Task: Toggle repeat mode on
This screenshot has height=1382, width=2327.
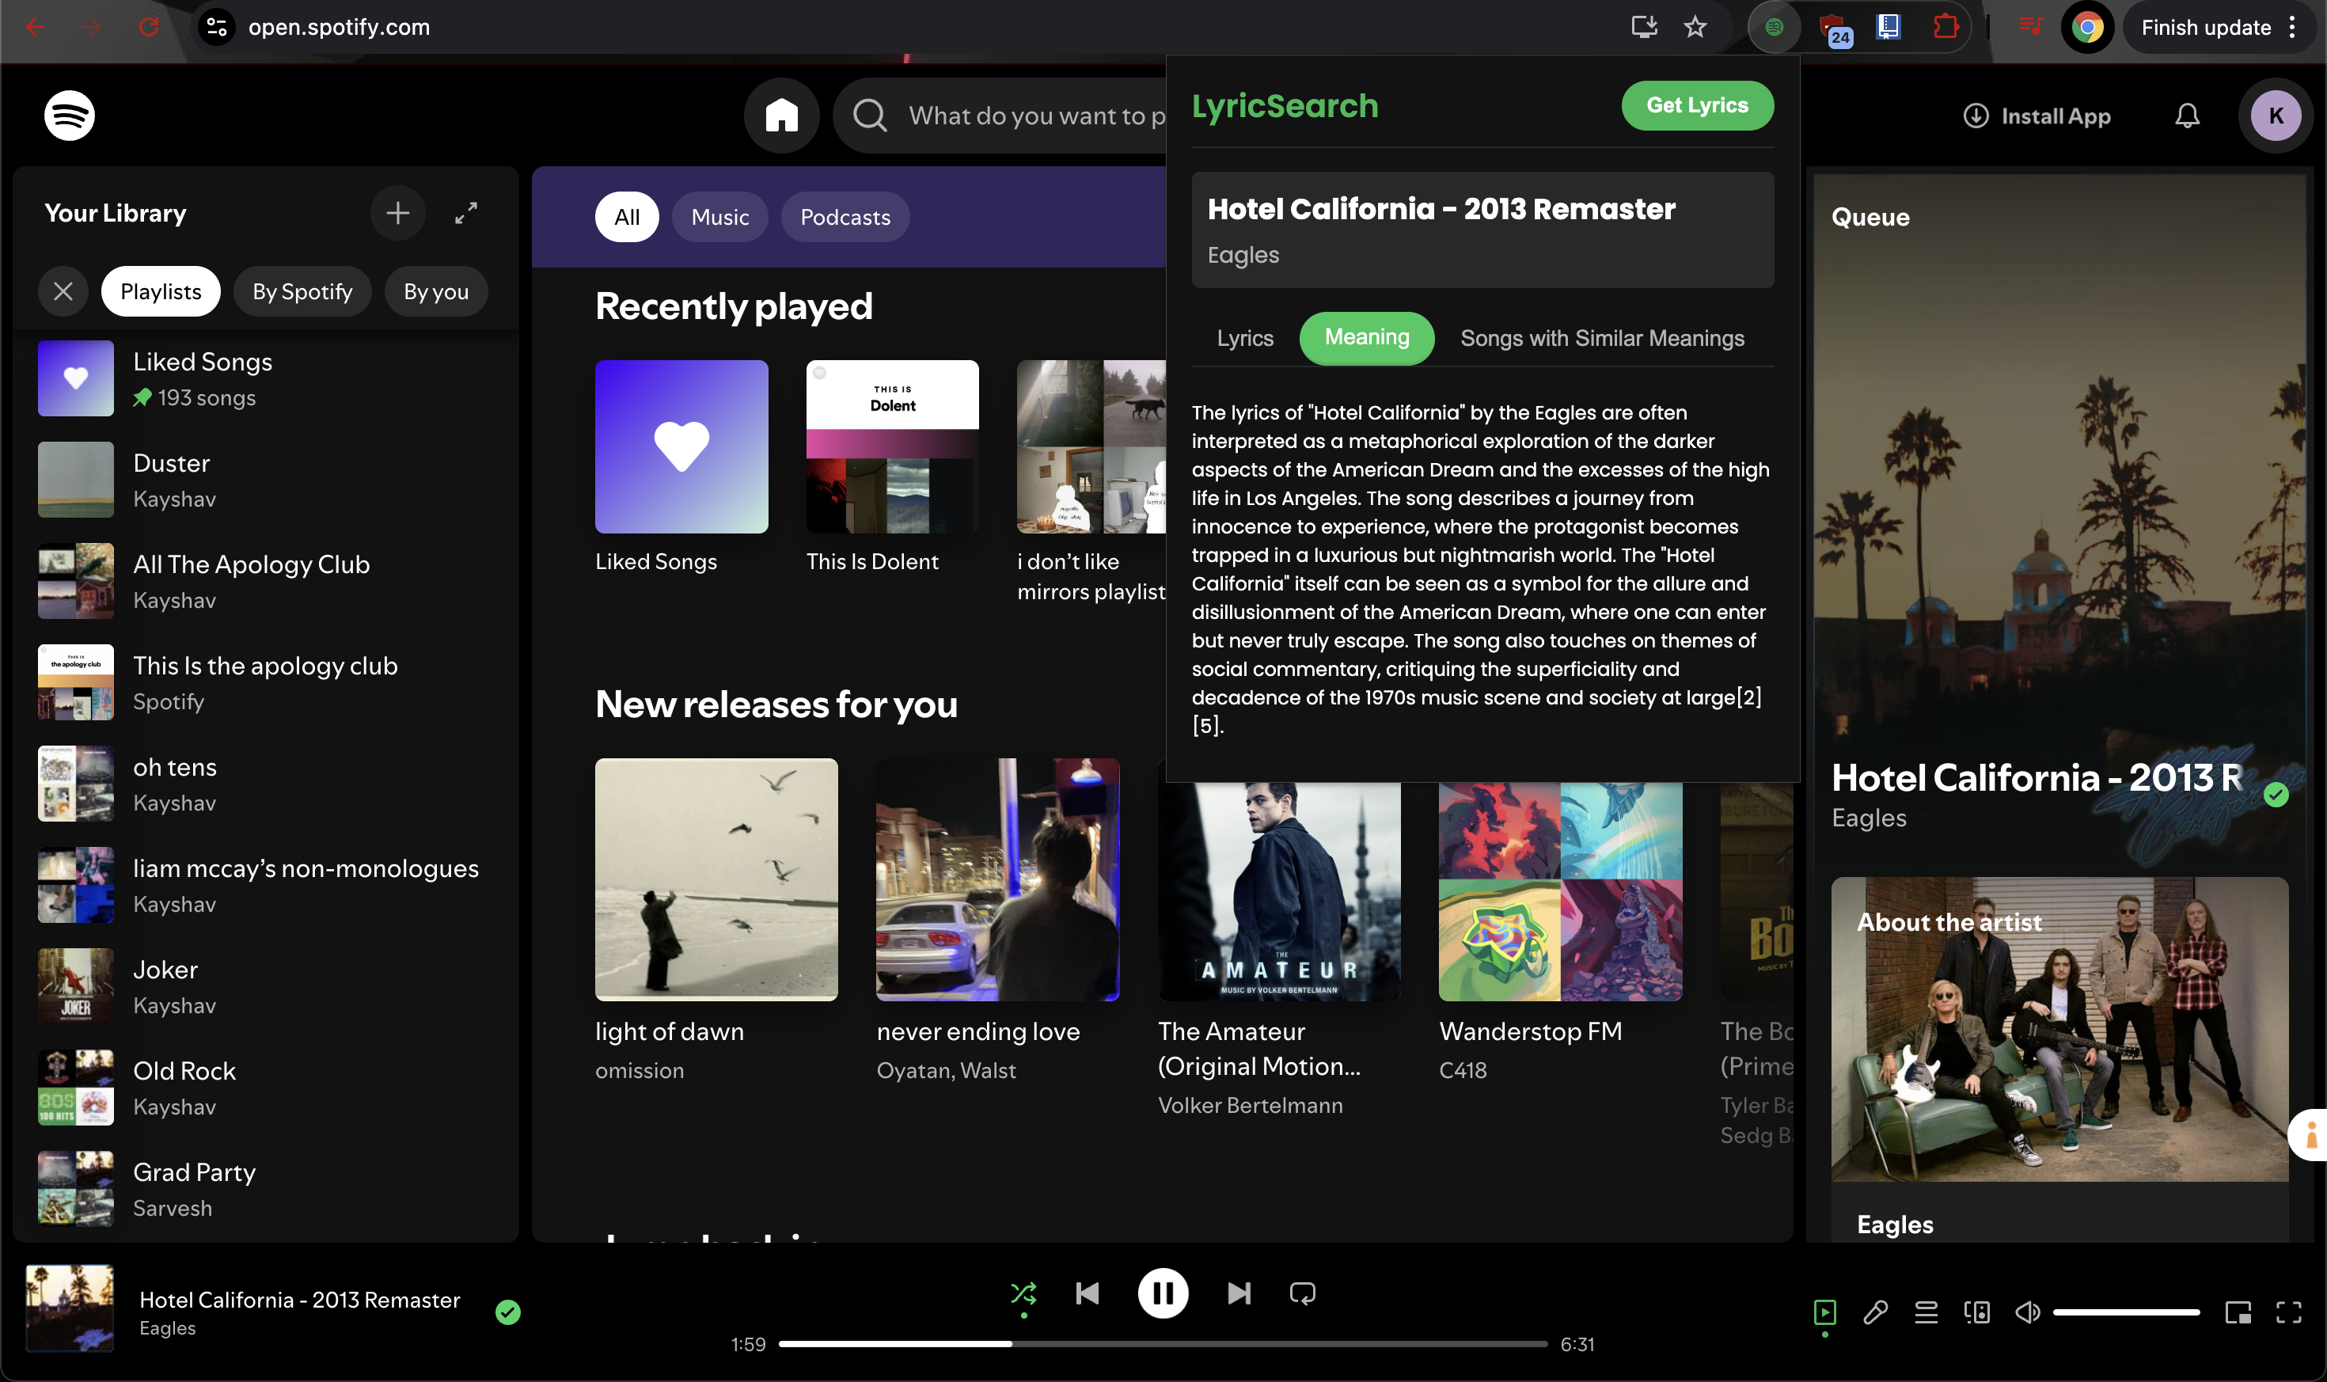Action: tap(1302, 1293)
